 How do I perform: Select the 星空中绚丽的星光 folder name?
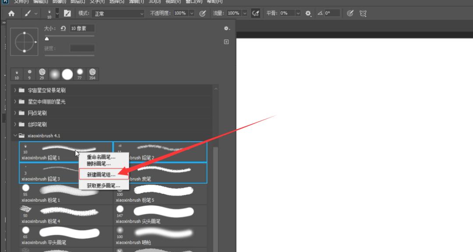tap(46, 101)
